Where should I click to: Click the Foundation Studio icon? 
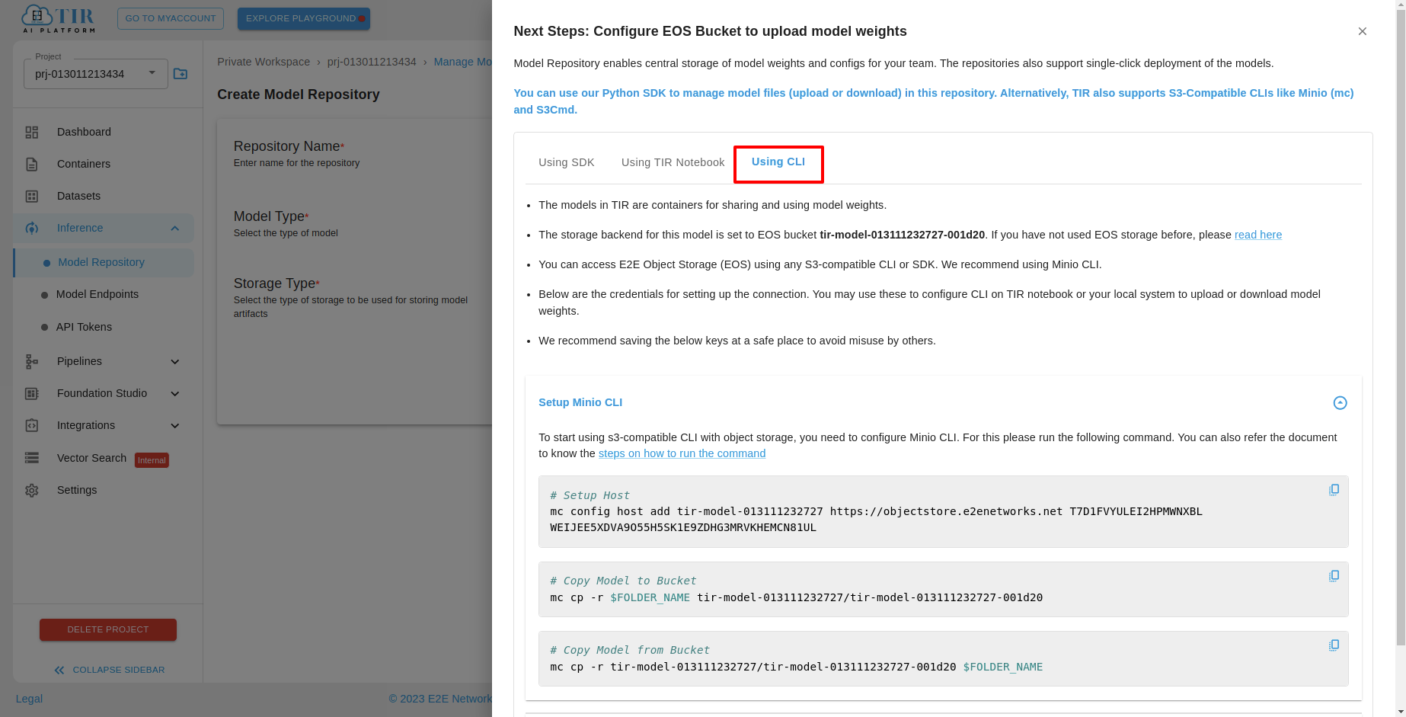click(x=31, y=393)
